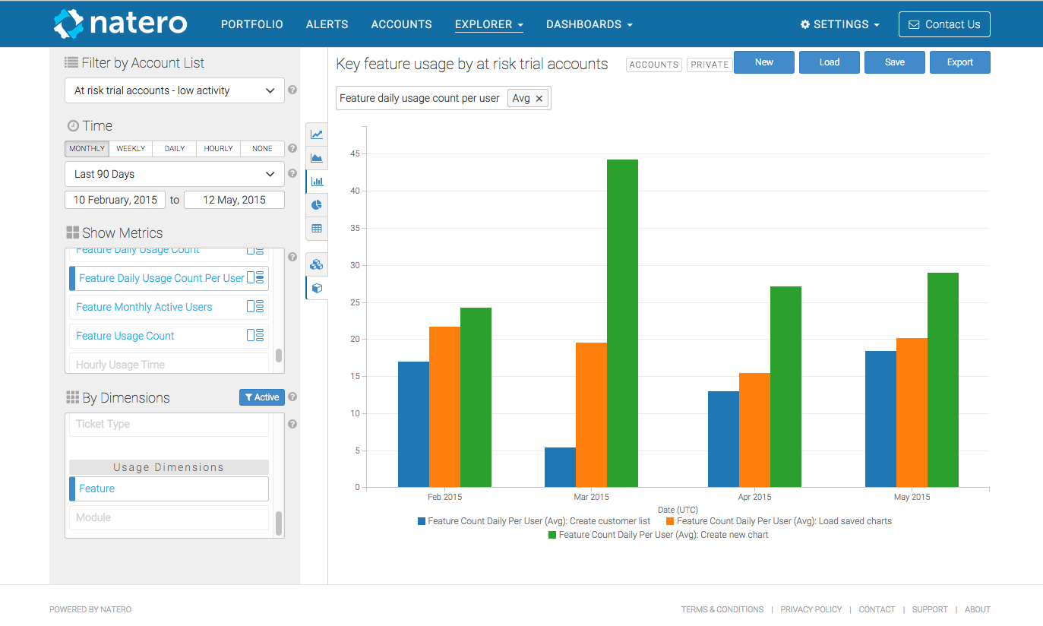Open the SETTINGS dropdown menu
Viewport: 1043px width, 626px height.
(840, 24)
